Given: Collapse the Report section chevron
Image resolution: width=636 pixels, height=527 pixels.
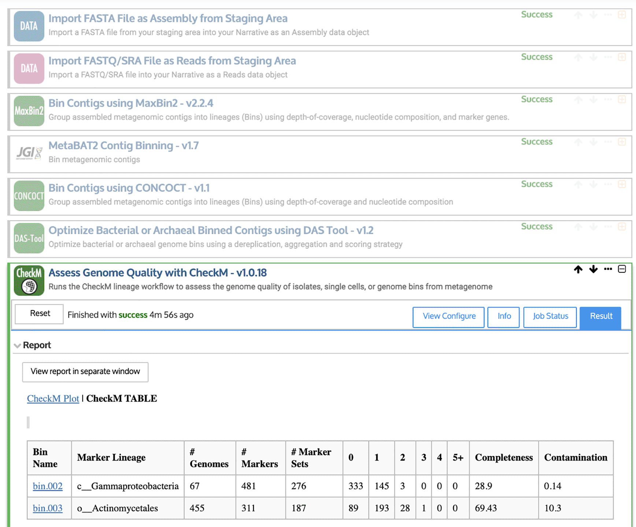Looking at the screenshot, I should click(17, 346).
